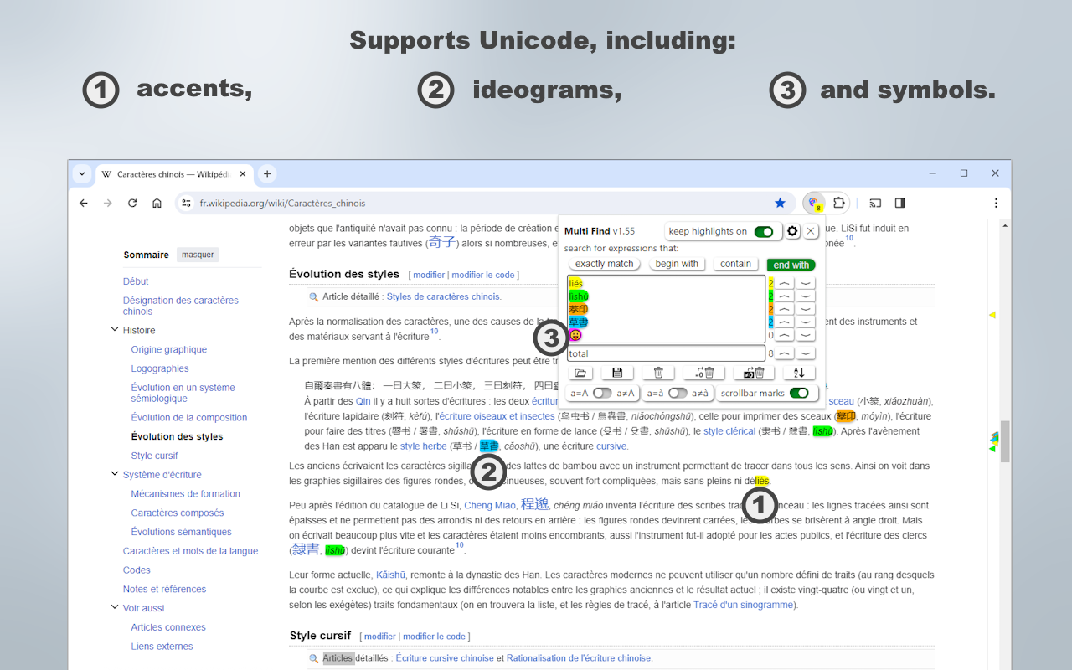Go to Début in the Sommaire
The width and height of the screenshot is (1072, 670).
[136, 281]
